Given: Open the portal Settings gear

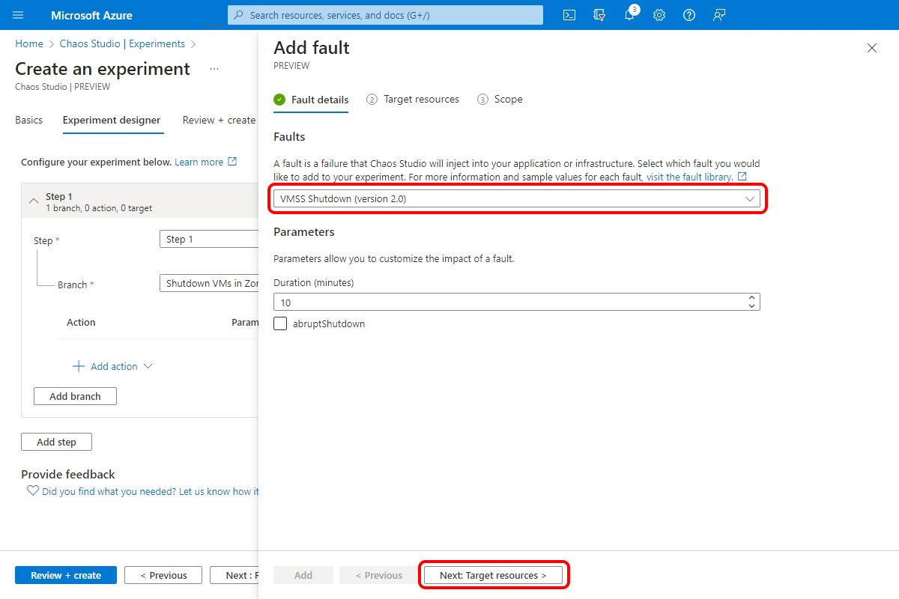Looking at the screenshot, I should pyautogui.click(x=659, y=15).
